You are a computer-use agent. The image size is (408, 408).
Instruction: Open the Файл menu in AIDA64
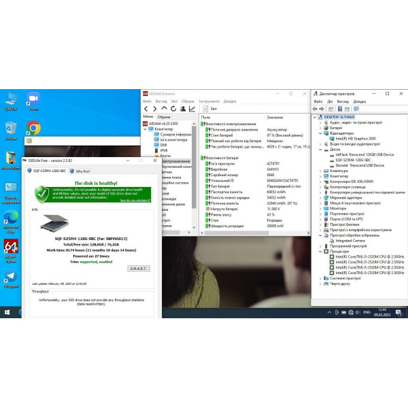[x=147, y=101]
